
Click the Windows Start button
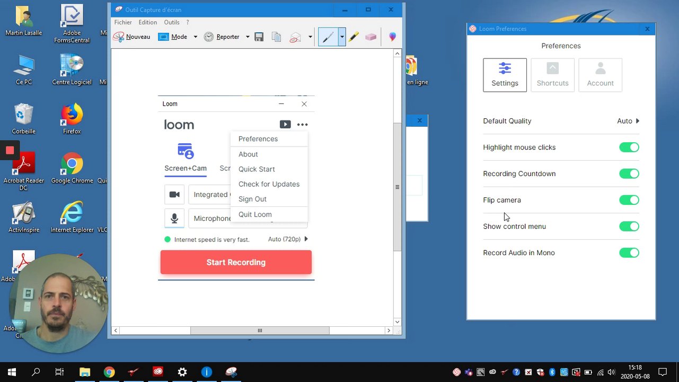point(12,372)
